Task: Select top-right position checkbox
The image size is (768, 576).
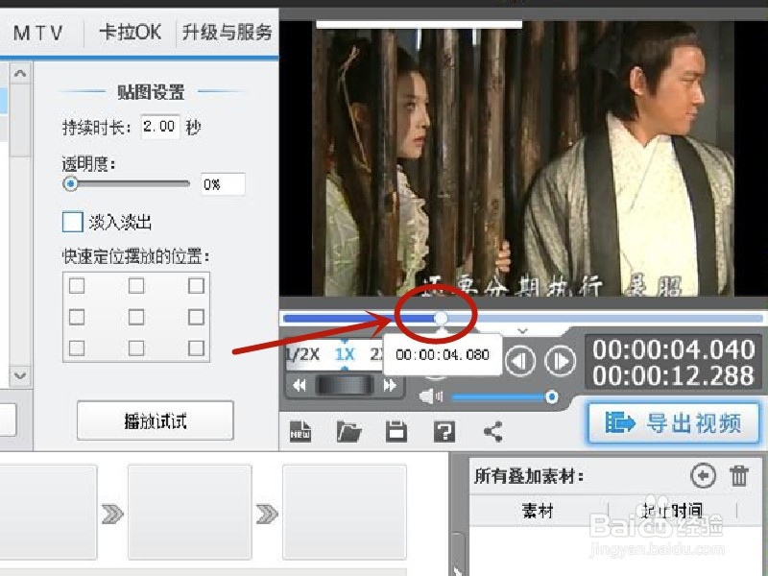Action: pos(197,285)
